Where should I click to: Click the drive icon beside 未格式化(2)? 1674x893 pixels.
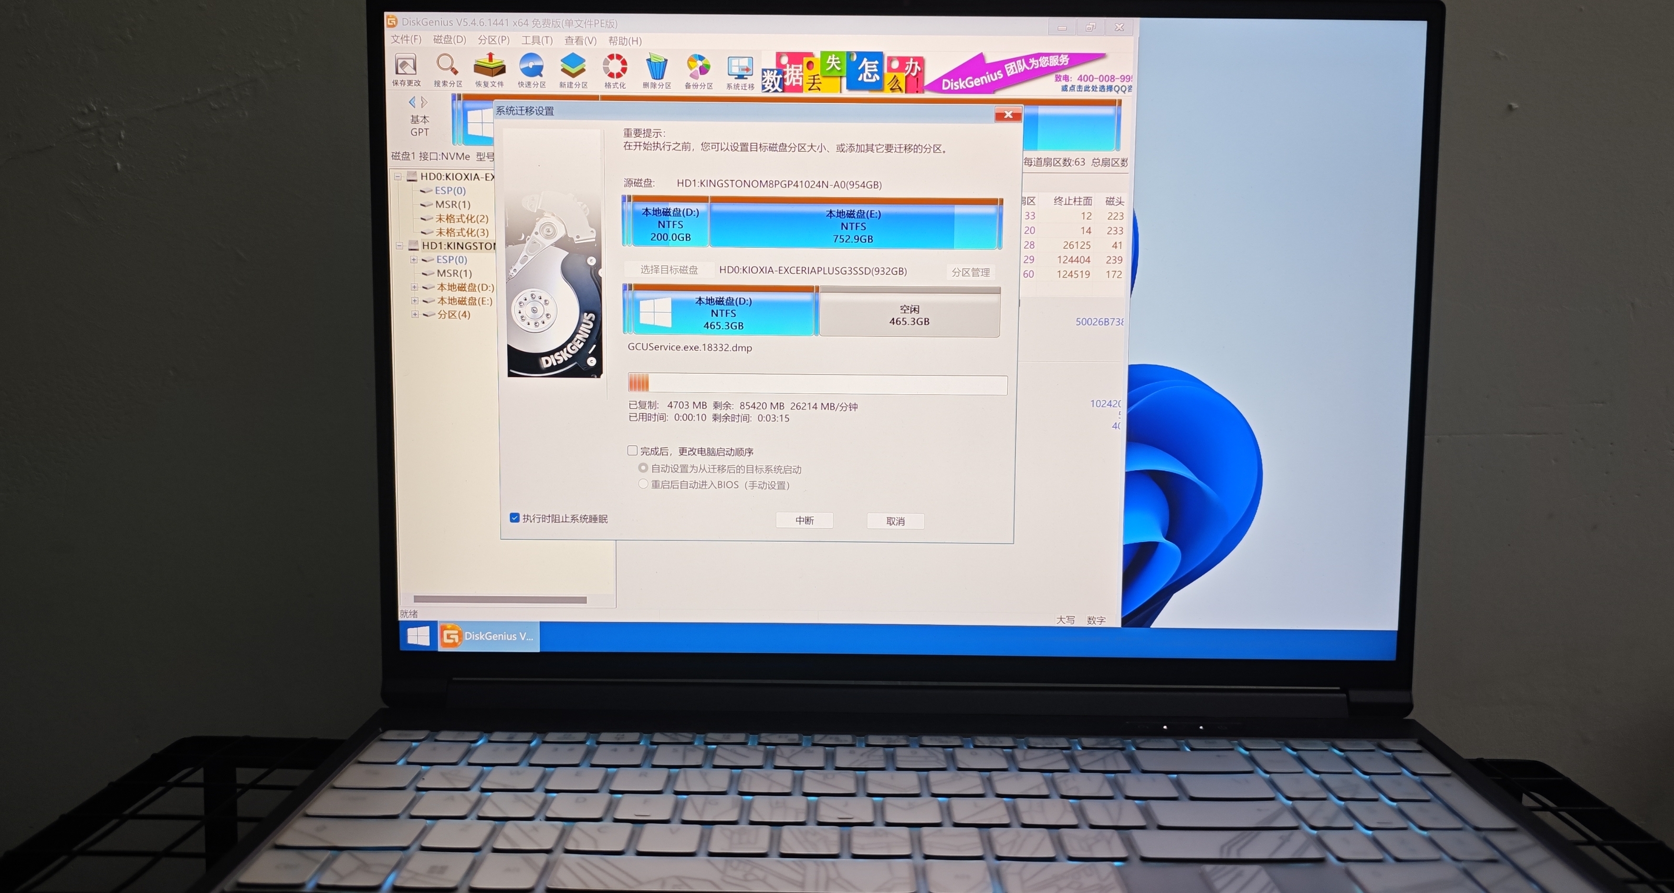[x=427, y=219]
